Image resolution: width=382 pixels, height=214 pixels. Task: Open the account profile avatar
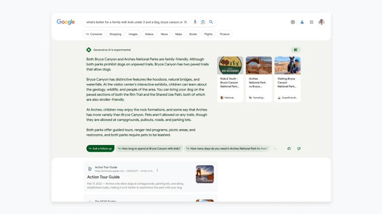pyautogui.click(x=322, y=22)
